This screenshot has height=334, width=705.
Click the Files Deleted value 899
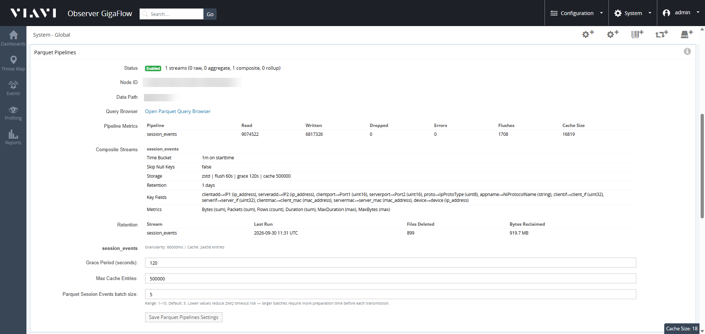[x=411, y=233]
